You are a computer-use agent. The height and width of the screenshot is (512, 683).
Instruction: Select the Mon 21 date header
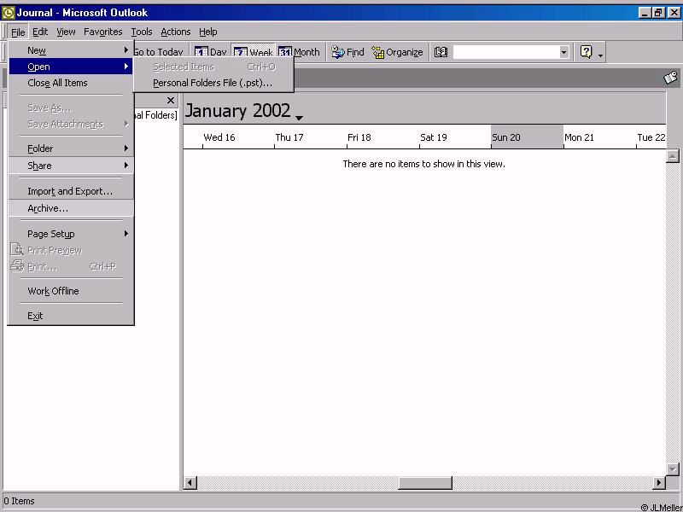click(579, 137)
